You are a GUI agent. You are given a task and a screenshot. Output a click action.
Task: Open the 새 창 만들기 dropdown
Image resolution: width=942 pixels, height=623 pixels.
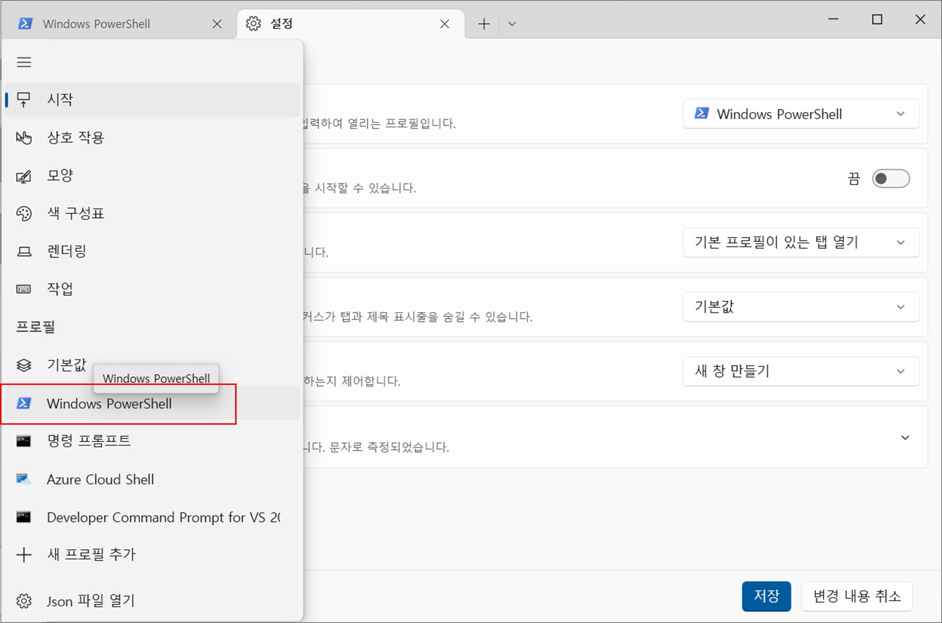[x=800, y=371]
